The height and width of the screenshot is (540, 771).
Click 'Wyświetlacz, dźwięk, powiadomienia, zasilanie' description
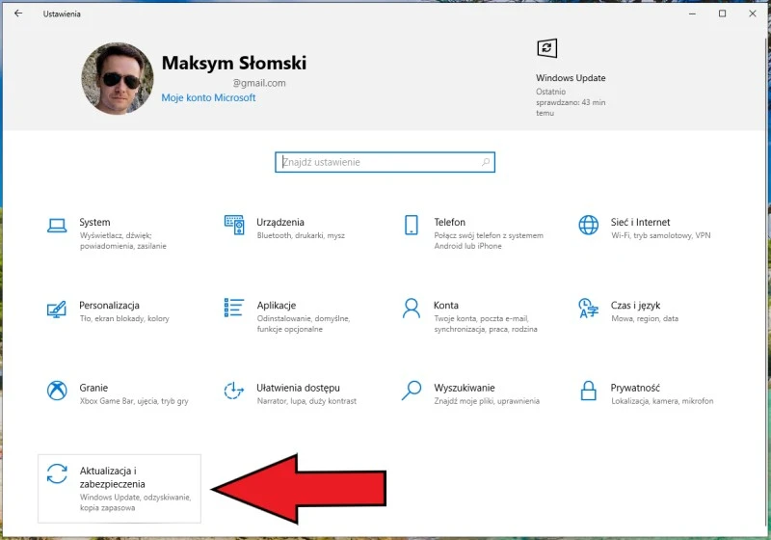pyautogui.click(x=123, y=240)
